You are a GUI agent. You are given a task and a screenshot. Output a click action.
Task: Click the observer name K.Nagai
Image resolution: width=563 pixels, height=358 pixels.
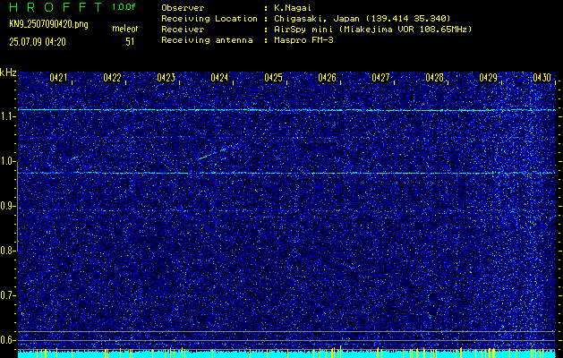click(291, 7)
